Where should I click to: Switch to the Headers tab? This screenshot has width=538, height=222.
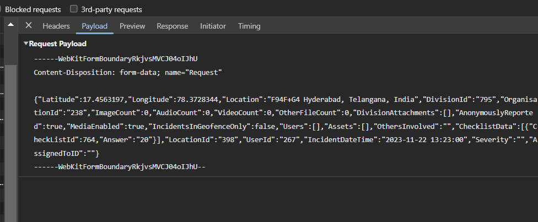[56, 26]
